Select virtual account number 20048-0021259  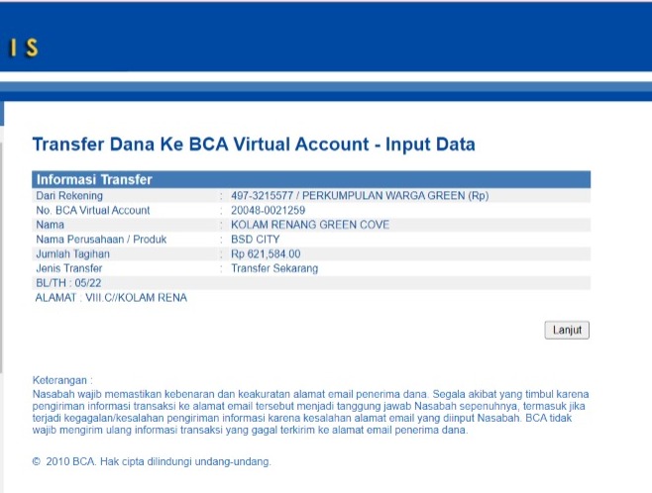tap(268, 210)
